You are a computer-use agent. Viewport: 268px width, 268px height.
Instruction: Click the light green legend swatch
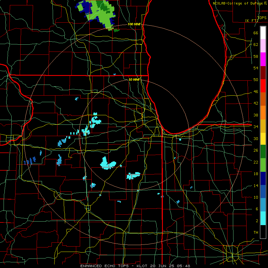coord(263,165)
